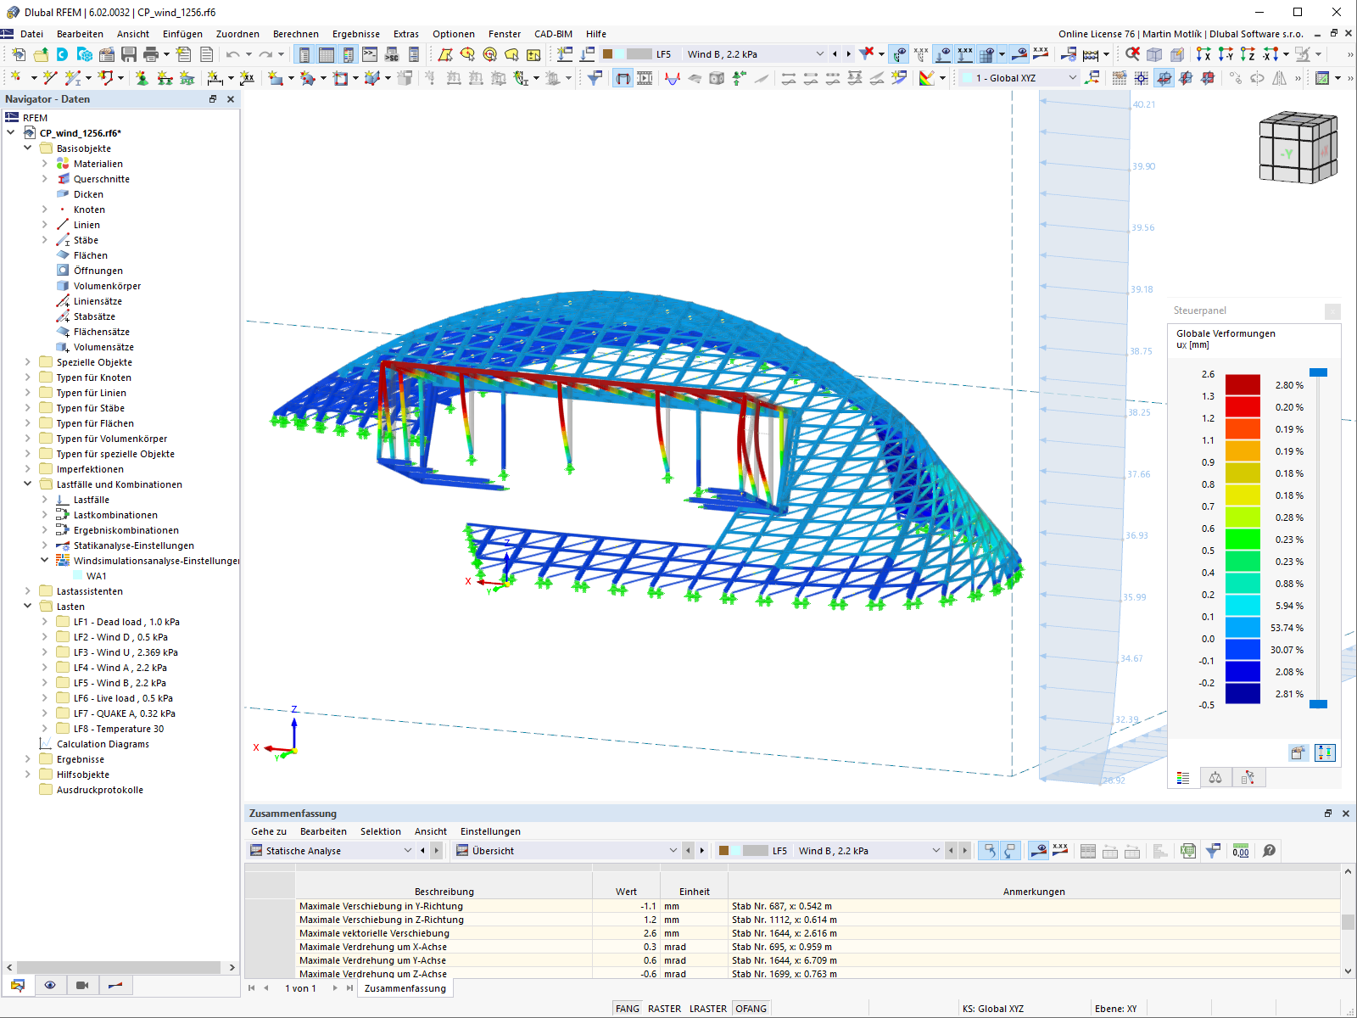Toggle RASTER in the status bar
1357x1018 pixels.
tap(665, 1009)
